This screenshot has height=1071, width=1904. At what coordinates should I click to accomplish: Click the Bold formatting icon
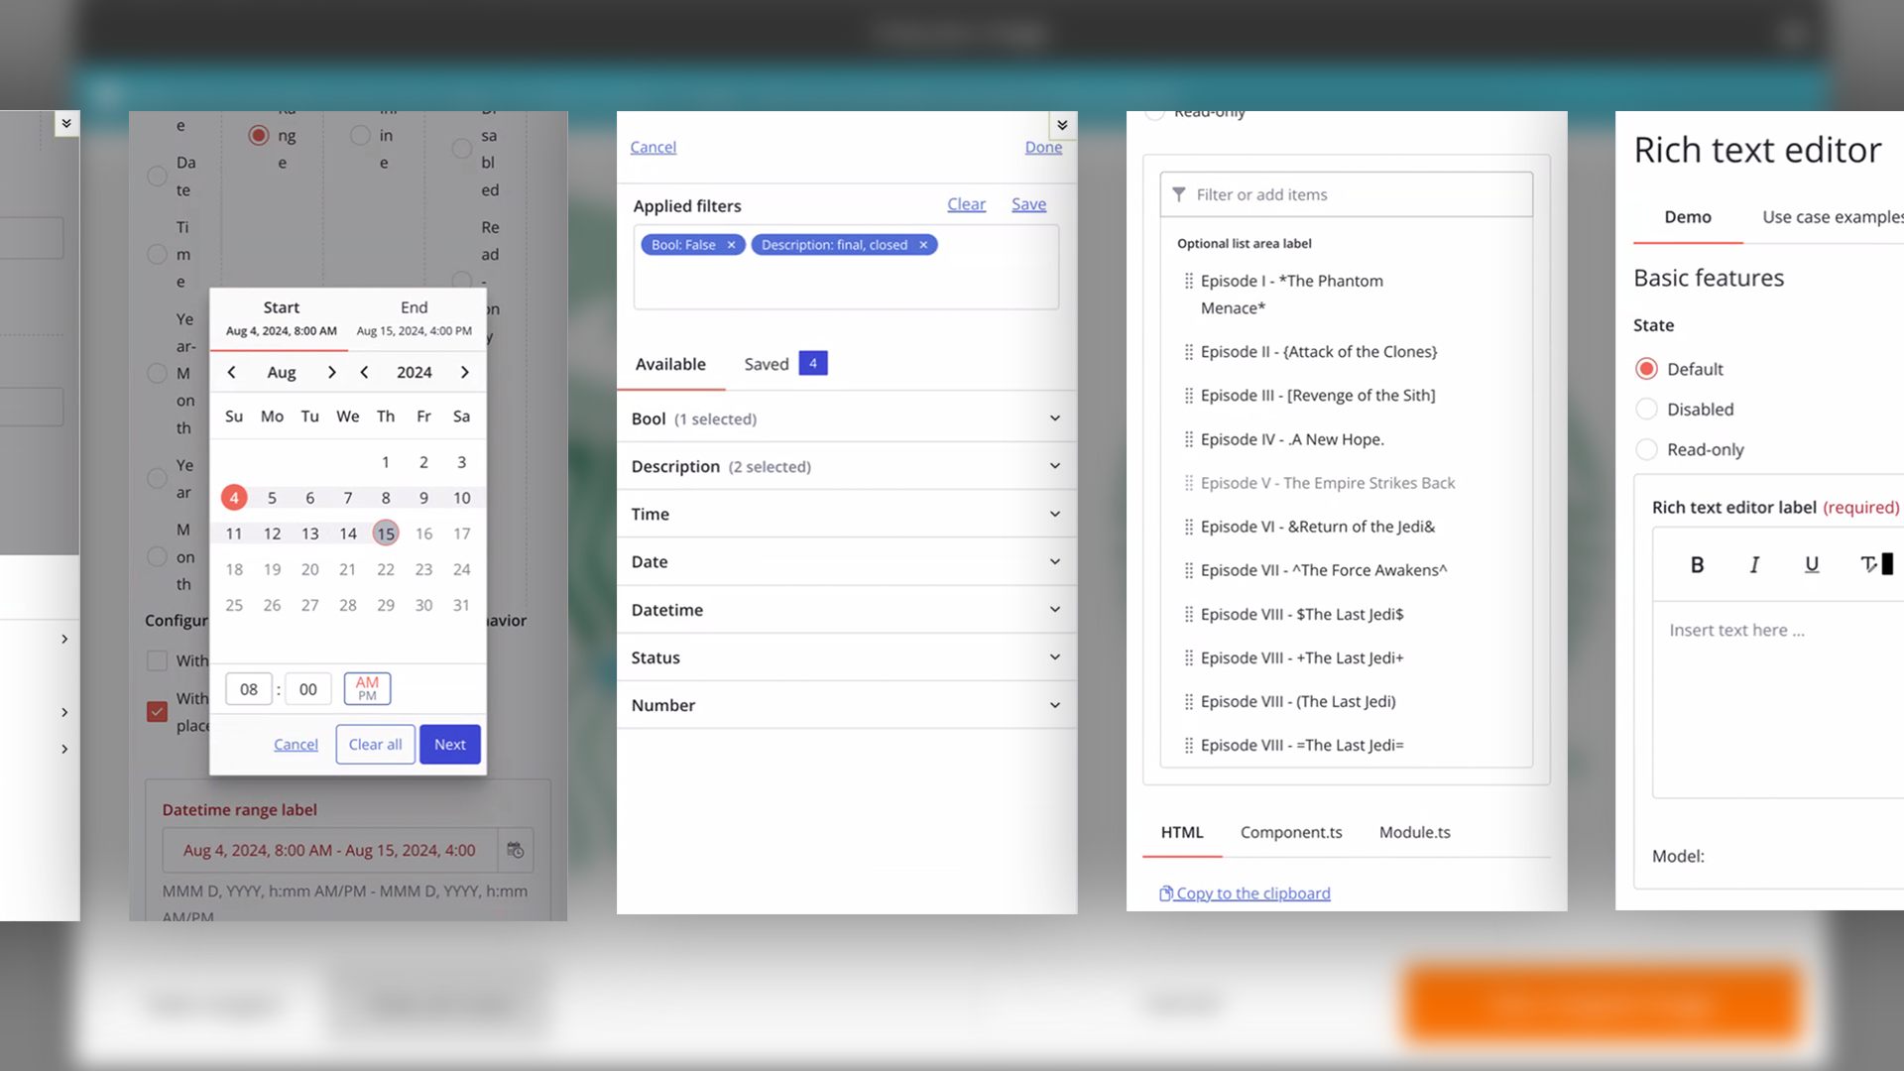1697,564
